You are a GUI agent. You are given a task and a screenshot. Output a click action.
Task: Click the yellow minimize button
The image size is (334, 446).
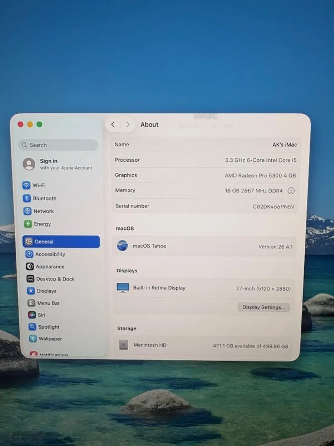coord(30,125)
